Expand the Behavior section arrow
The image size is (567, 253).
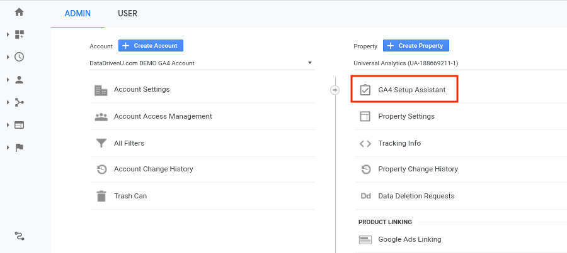pos(8,125)
